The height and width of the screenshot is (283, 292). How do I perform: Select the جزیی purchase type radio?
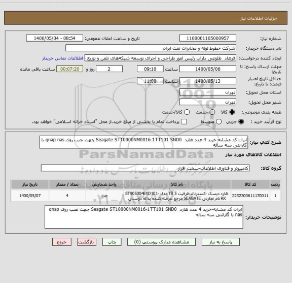coord(241,122)
